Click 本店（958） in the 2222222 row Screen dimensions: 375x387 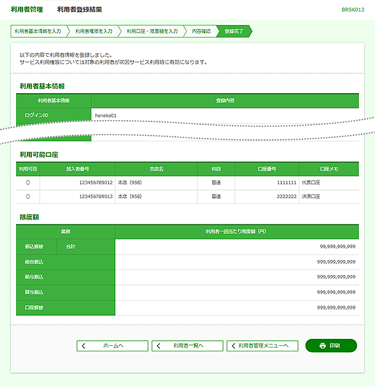coord(130,196)
